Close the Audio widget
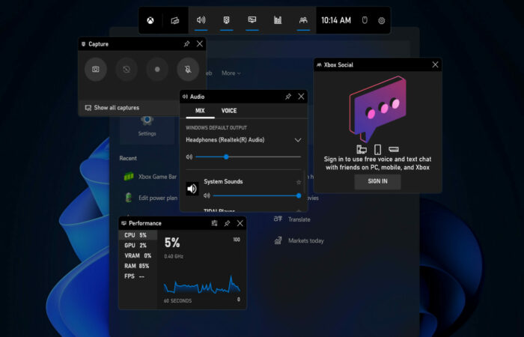Viewport: 524px width, 337px height. (x=301, y=97)
